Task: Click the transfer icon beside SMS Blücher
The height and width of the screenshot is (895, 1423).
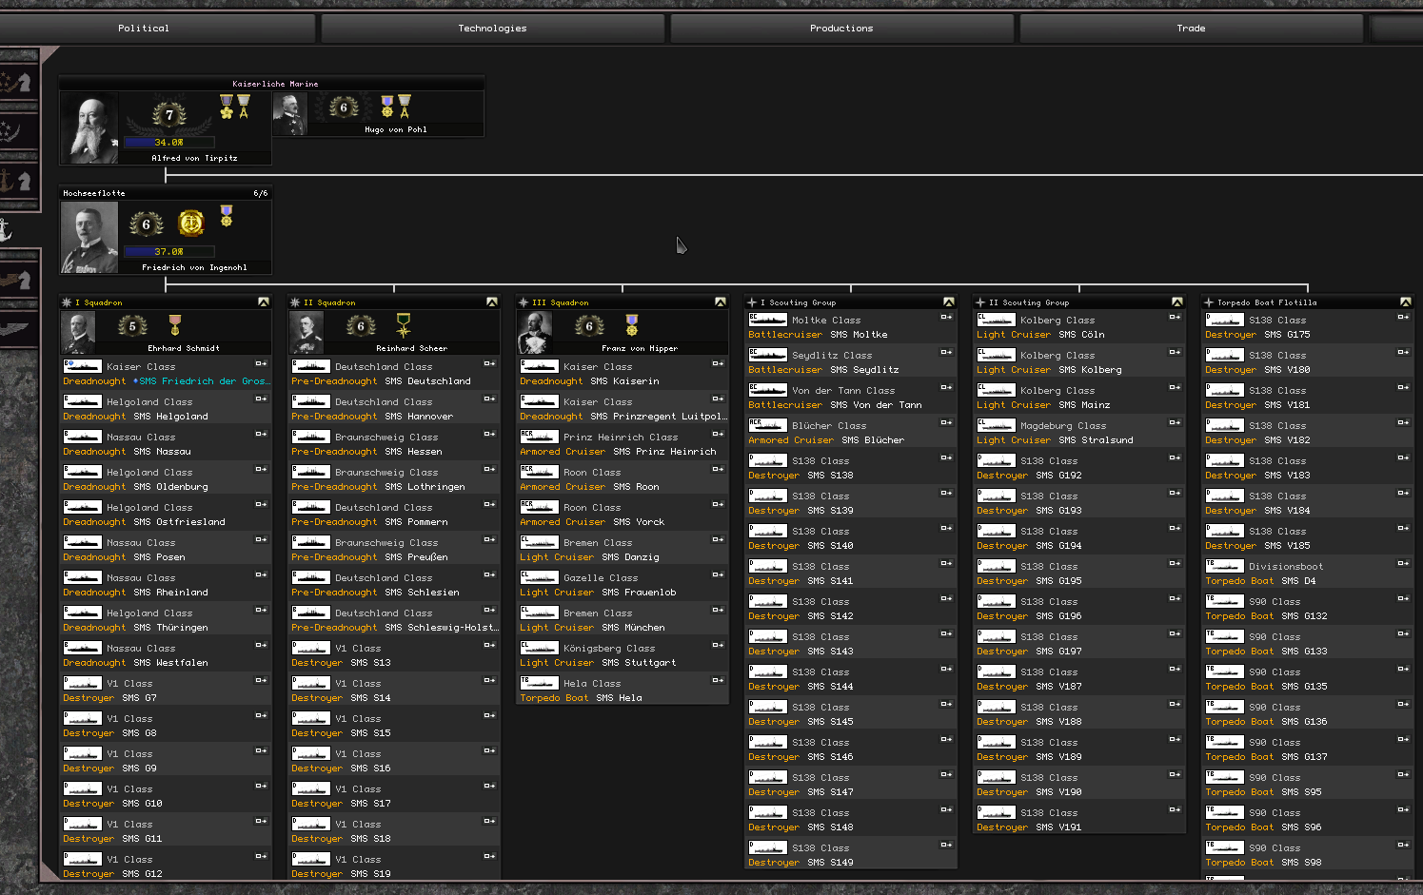Action: click(945, 423)
